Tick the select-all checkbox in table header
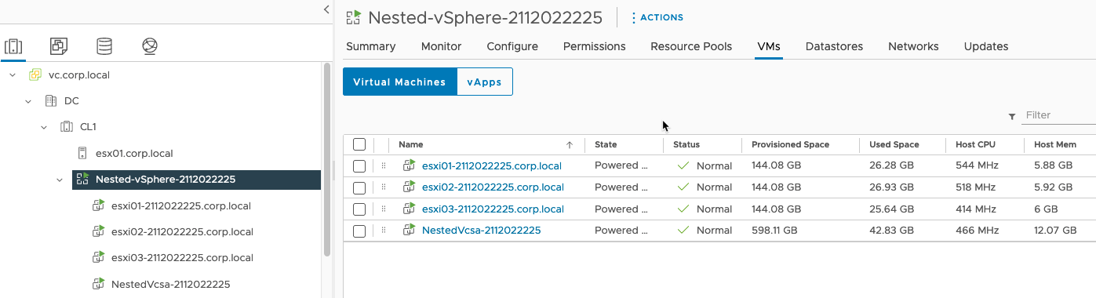The image size is (1096, 298). (x=359, y=144)
